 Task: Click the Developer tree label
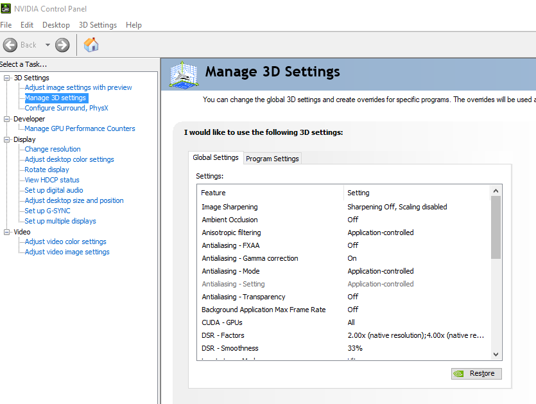click(x=30, y=119)
